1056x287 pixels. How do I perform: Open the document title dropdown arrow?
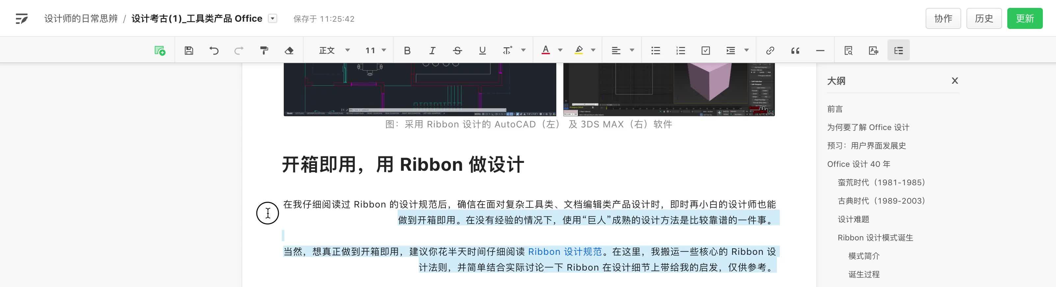point(273,18)
